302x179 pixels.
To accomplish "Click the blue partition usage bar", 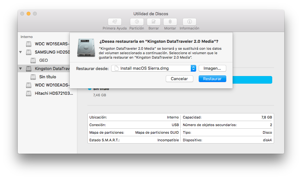I will point(252,80).
